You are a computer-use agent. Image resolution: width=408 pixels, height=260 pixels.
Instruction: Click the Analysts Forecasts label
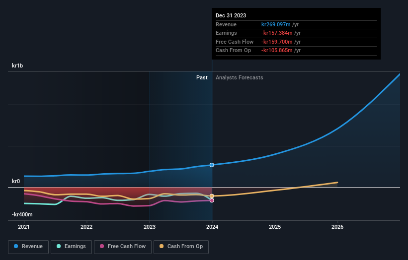[x=240, y=77]
